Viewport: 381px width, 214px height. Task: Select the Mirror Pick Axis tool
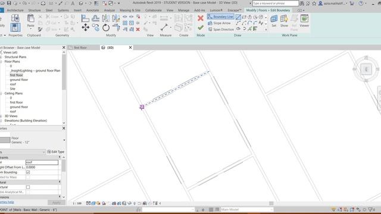pos(106,18)
